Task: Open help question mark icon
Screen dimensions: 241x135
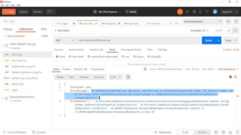Action: 237,132
